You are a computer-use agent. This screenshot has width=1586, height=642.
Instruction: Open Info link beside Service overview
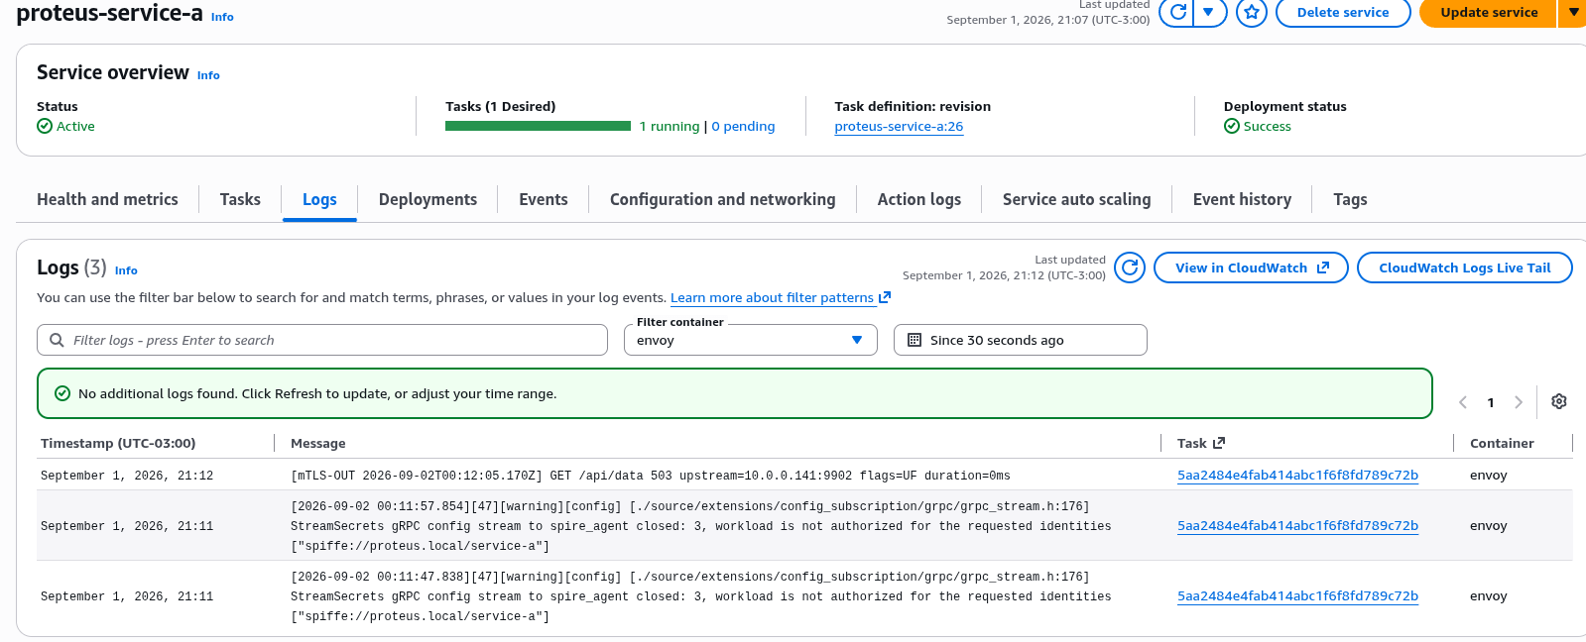[208, 75]
